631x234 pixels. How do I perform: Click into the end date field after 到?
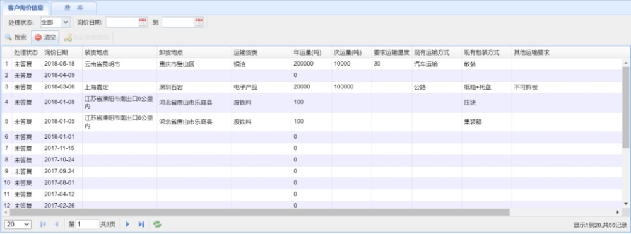coord(179,23)
